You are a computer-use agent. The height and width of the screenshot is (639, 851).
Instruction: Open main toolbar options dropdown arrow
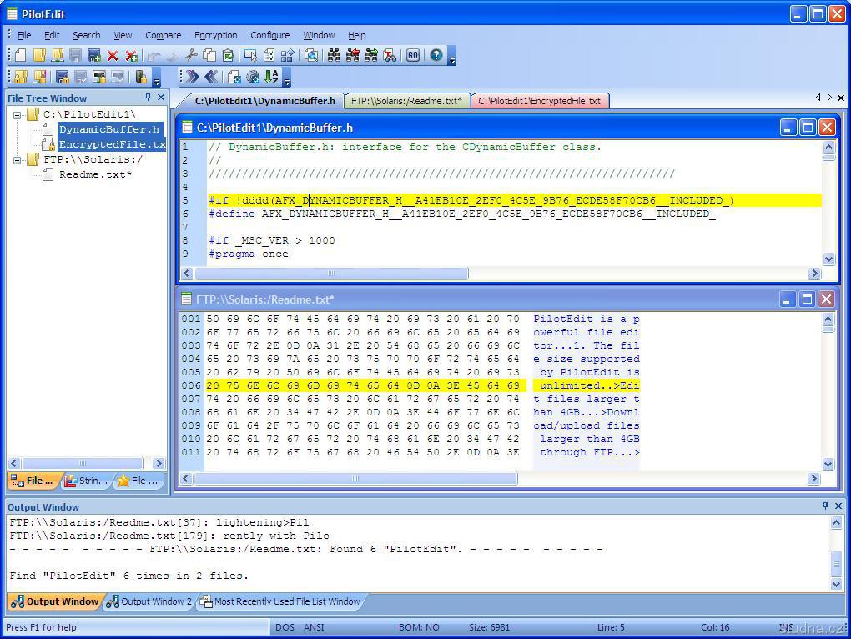click(452, 58)
